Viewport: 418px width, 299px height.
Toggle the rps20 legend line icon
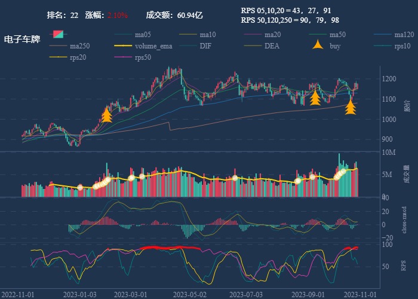(x=58, y=57)
